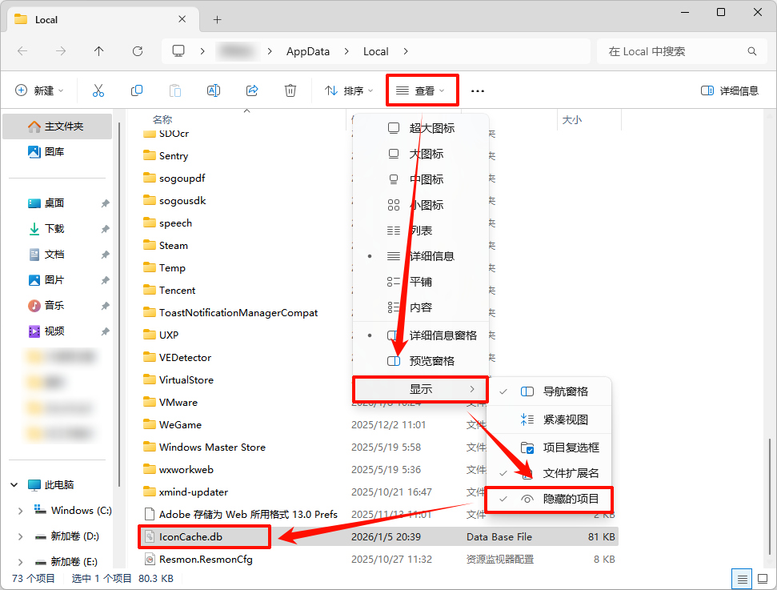Choose 预览窗格 from the view menu

(426, 360)
